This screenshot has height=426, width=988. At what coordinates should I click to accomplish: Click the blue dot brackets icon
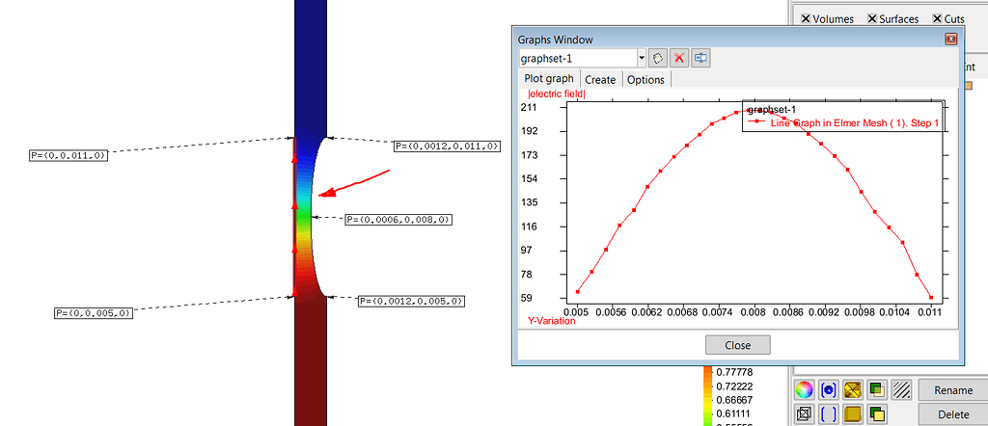click(x=829, y=390)
